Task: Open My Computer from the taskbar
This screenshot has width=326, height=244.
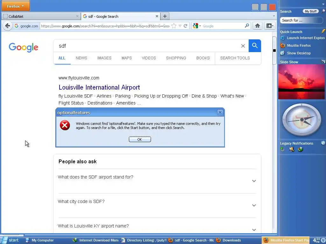Action: click(39, 240)
